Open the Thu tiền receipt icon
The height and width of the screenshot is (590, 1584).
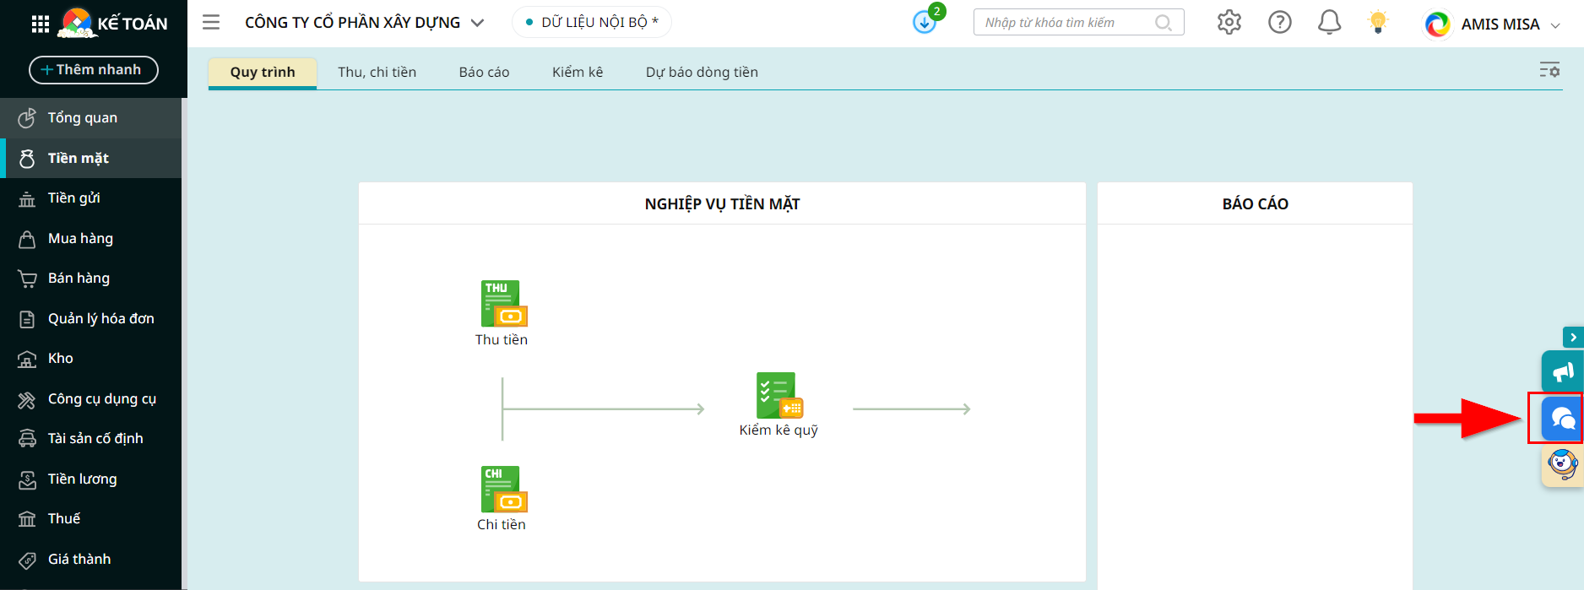(503, 304)
